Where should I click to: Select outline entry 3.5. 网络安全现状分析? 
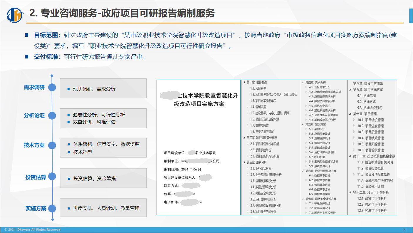coord(263,193)
